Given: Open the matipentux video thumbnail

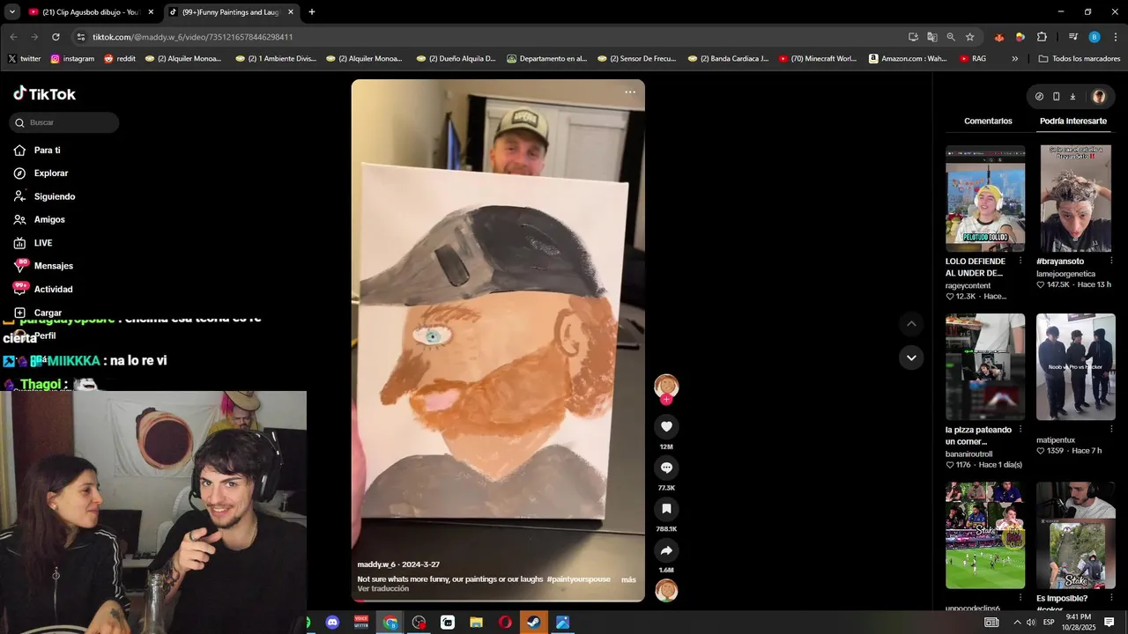Looking at the screenshot, I should (1075, 367).
